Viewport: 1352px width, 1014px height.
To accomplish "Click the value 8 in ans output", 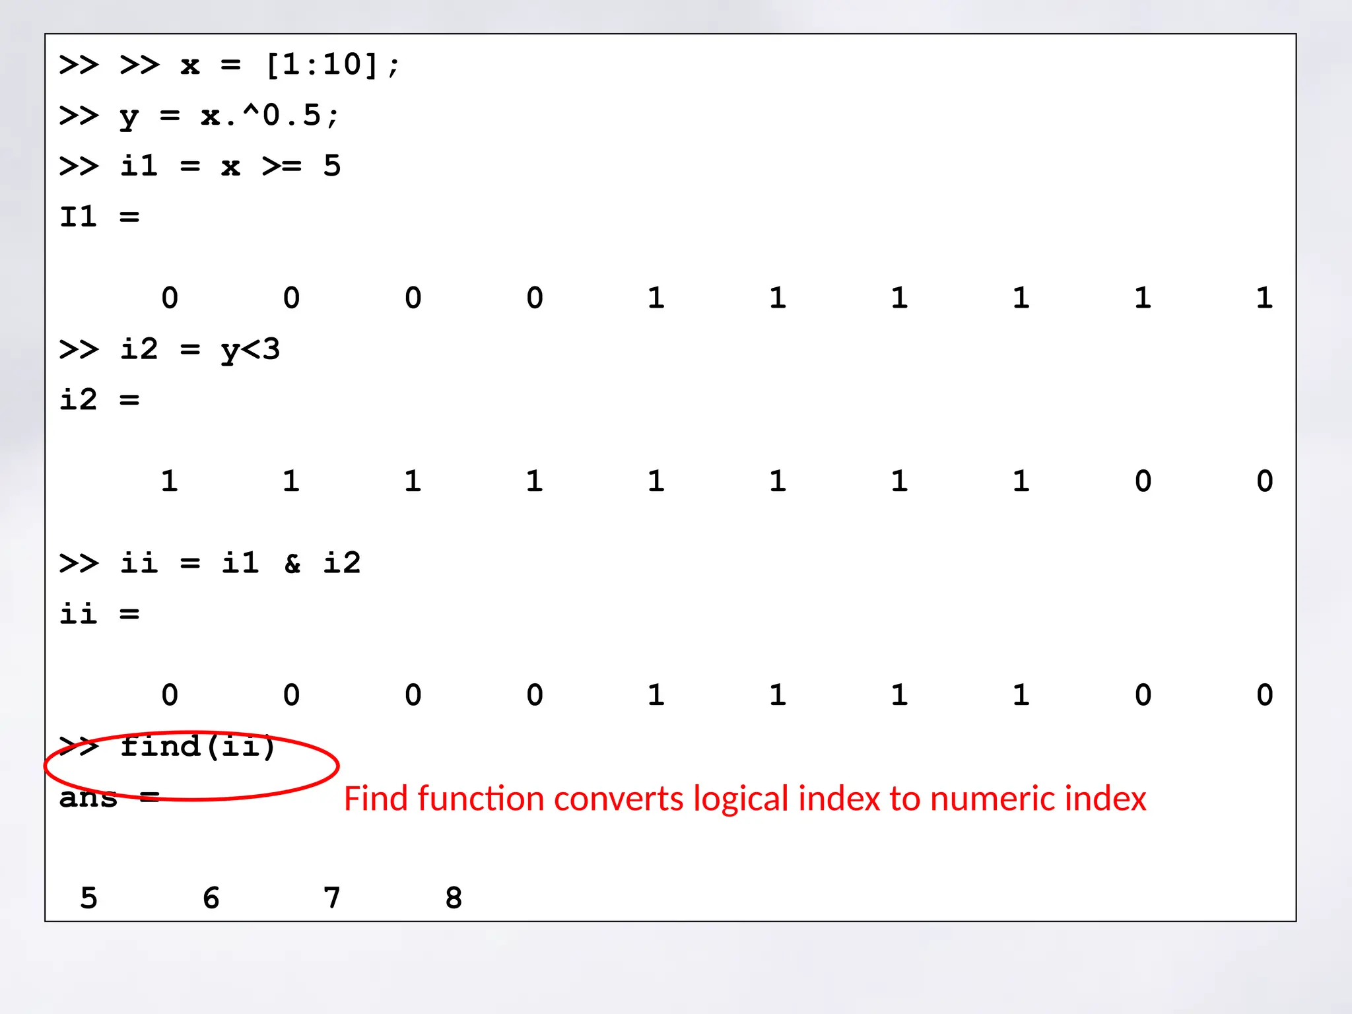I will pos(454,898).
